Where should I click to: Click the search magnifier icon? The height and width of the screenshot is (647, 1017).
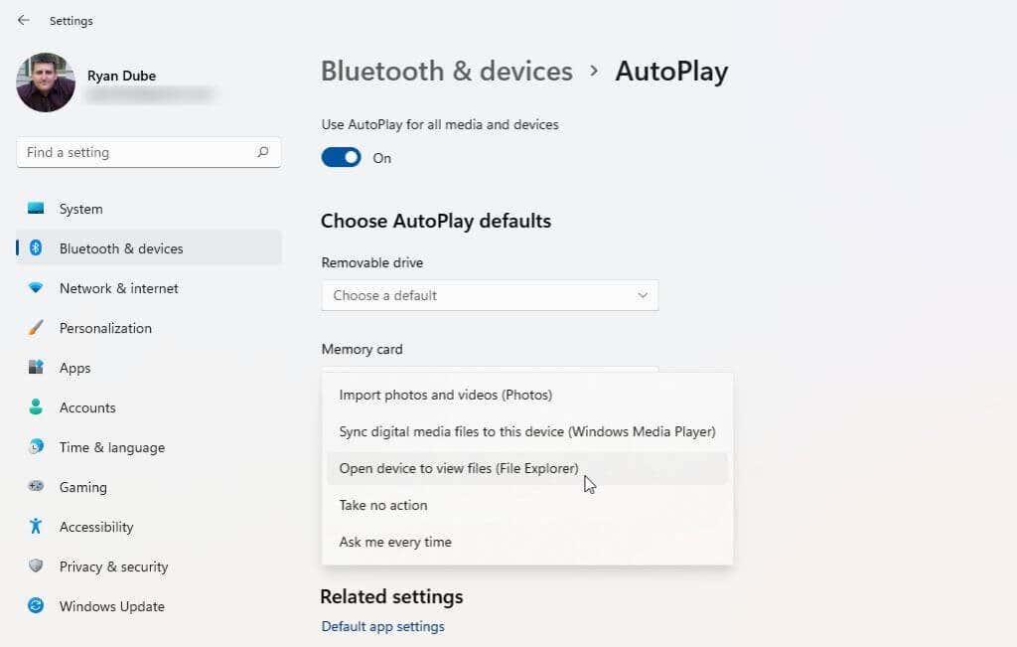[263, 152]
